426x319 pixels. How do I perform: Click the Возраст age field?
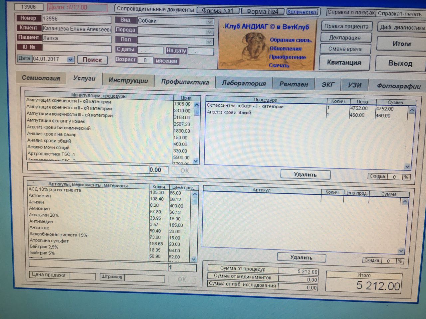click(x=145, y=60)
